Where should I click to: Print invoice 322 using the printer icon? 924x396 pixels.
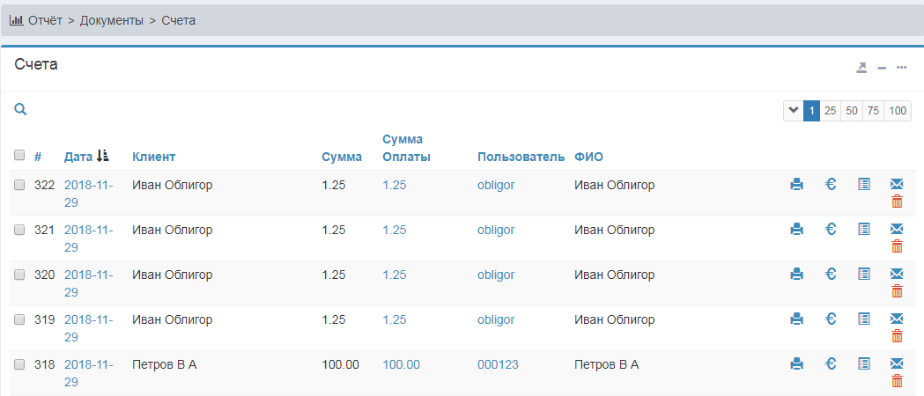(x=796, y=185)
